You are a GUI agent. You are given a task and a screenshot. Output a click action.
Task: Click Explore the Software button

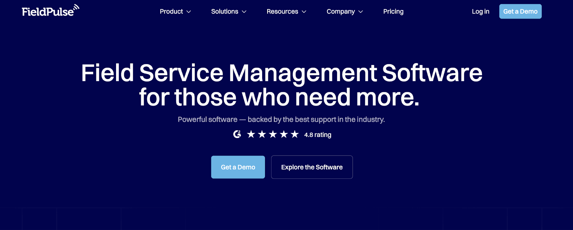312,167
